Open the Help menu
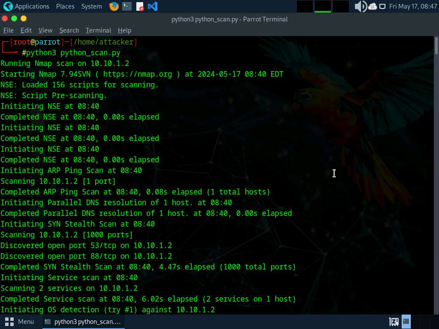This screenshot has width=439, height=329. [124, 30]
